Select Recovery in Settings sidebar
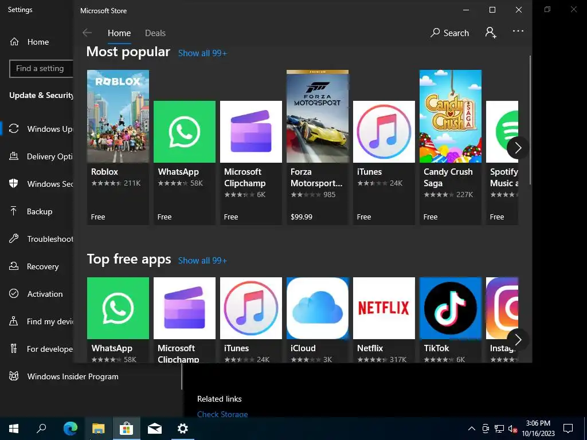This screenshot has width=587, height=440. point(34,266)
